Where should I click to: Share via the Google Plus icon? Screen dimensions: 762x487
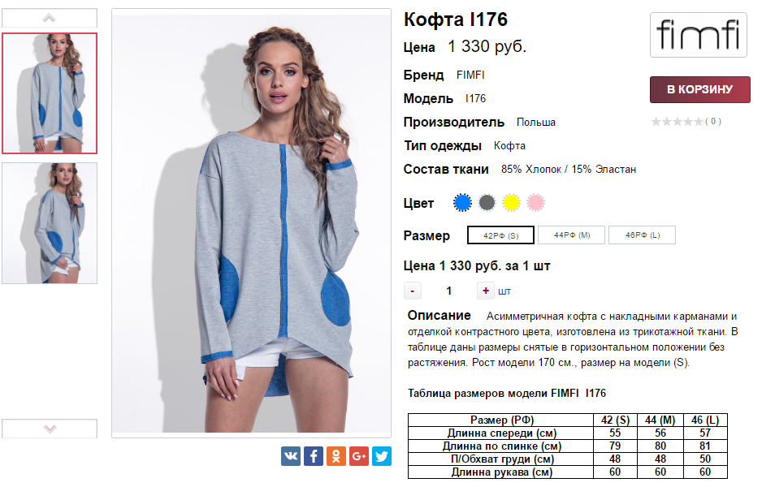point(358,456)
